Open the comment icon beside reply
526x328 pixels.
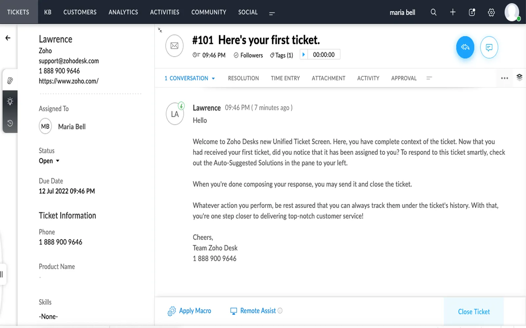tap(489, 47)
